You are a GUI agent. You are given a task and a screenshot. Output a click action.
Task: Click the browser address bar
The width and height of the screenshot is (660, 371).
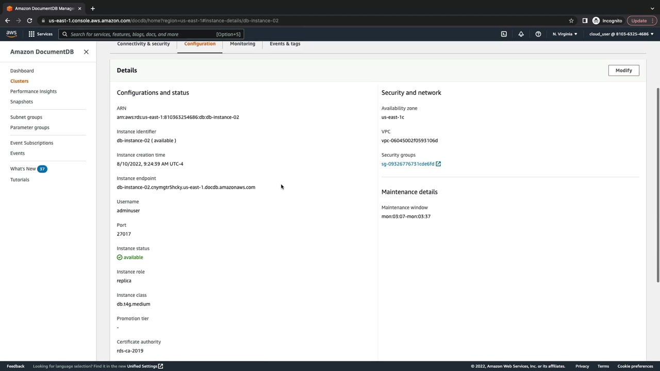tap(304, 21)
